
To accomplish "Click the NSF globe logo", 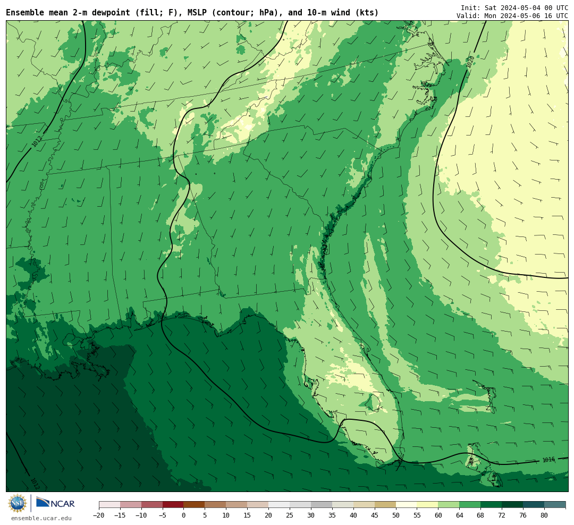I will pos(17,503).
